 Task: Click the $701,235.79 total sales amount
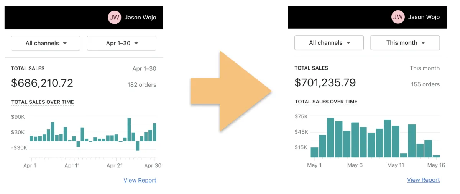tap(325, 82)
